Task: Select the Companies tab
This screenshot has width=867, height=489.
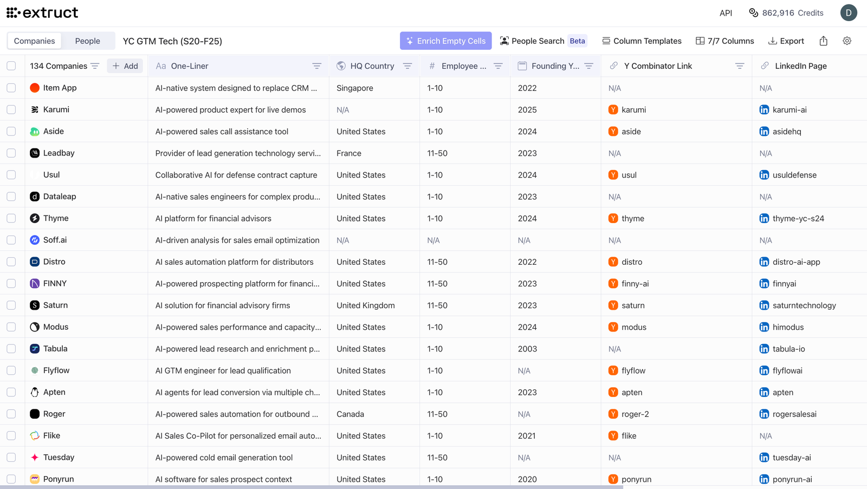Action: [x=34, y=41]
